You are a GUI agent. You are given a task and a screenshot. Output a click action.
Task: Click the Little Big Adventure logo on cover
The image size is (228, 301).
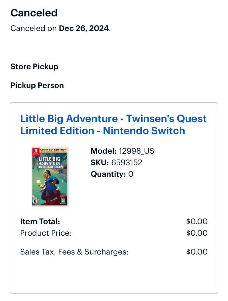49,161
